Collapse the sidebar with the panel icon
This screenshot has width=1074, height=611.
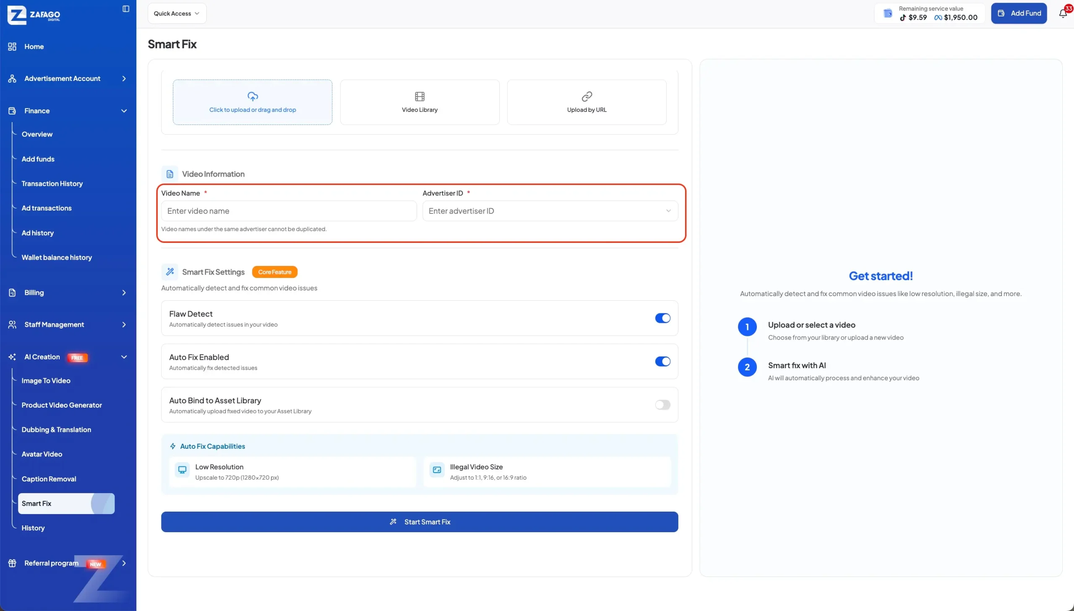click(x=126, y=9)
